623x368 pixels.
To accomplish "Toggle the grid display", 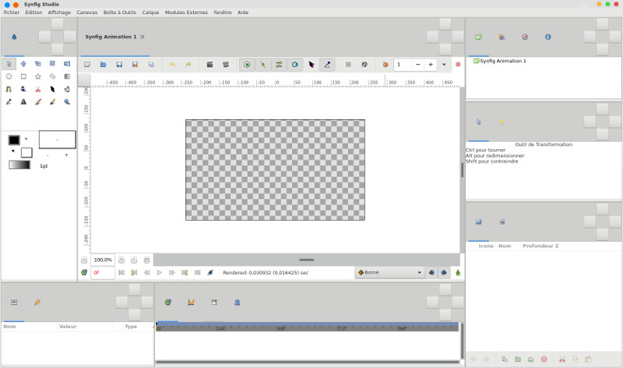I will coord(348,64).
